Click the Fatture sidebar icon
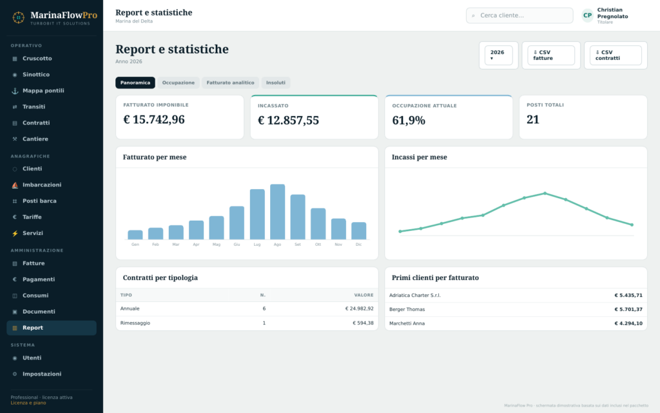Image resolution: width=660 pixels, height=413 pixels. tap(15, 263)
